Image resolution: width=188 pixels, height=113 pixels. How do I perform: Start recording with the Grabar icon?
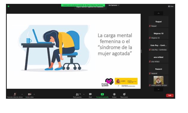point(114,94)
